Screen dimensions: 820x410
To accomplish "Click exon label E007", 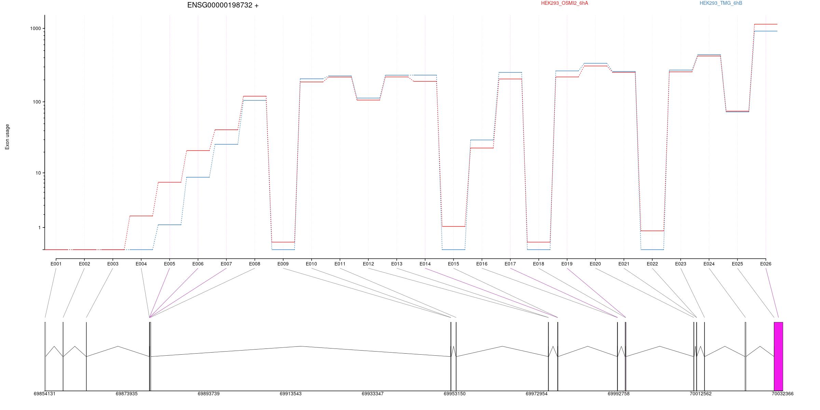I will pyautogui.click(x=226, y=264).
